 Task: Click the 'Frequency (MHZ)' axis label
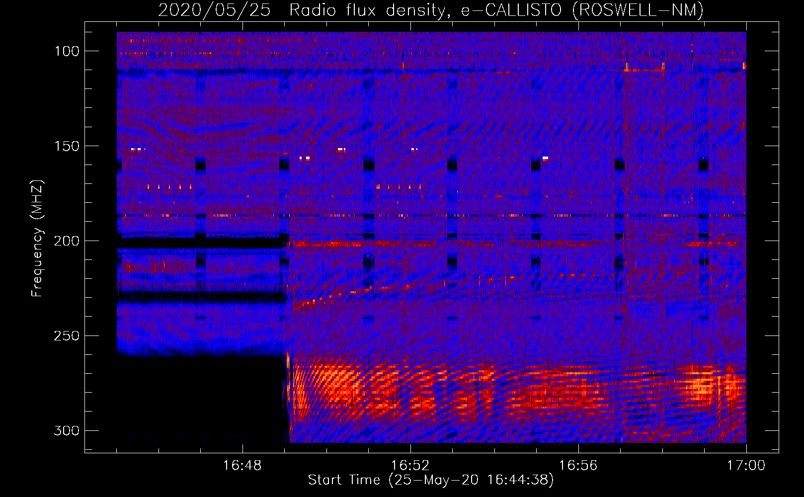(x=37, y=238)
